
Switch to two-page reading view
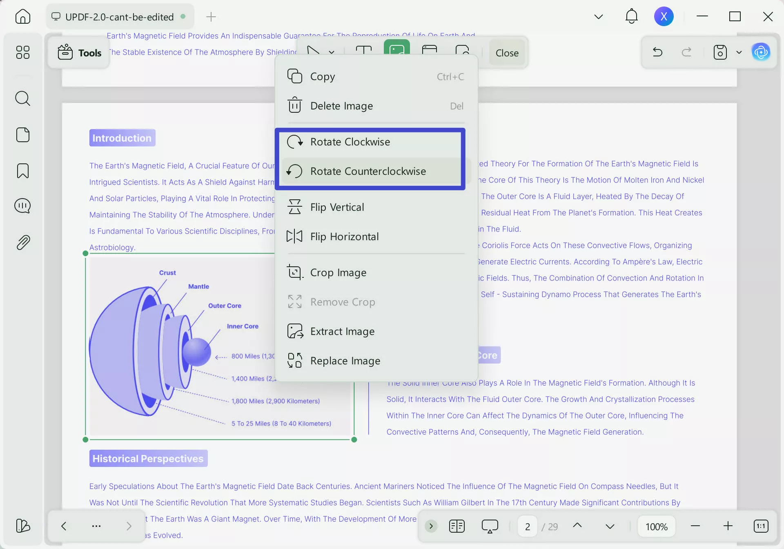point(457,526)
